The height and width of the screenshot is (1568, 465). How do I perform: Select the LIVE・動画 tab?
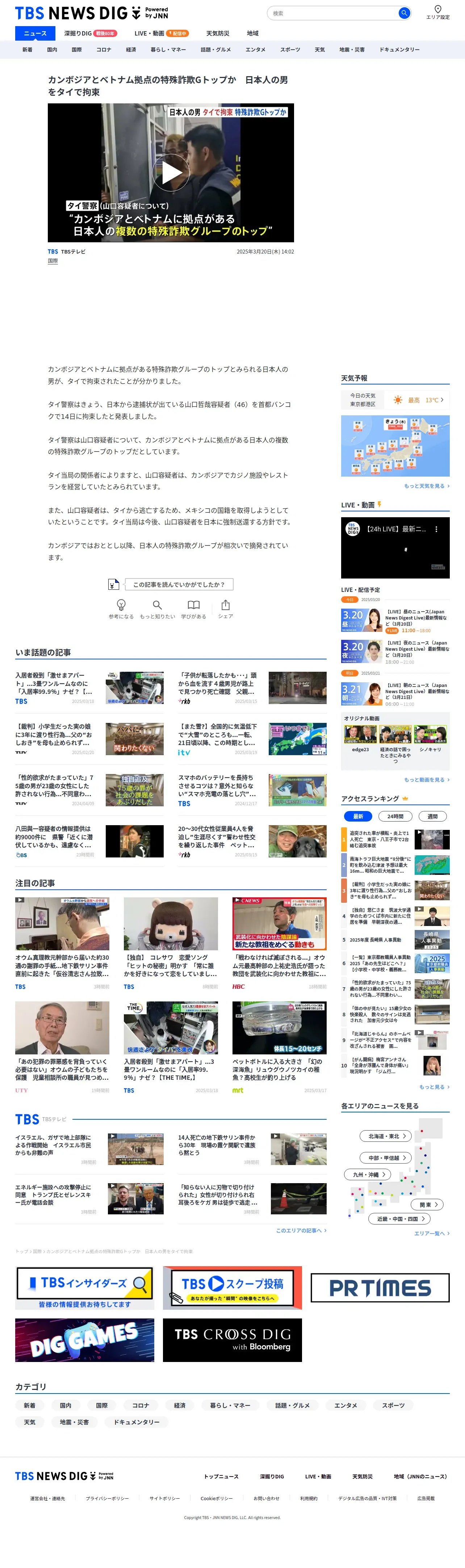tap(161, 33)
